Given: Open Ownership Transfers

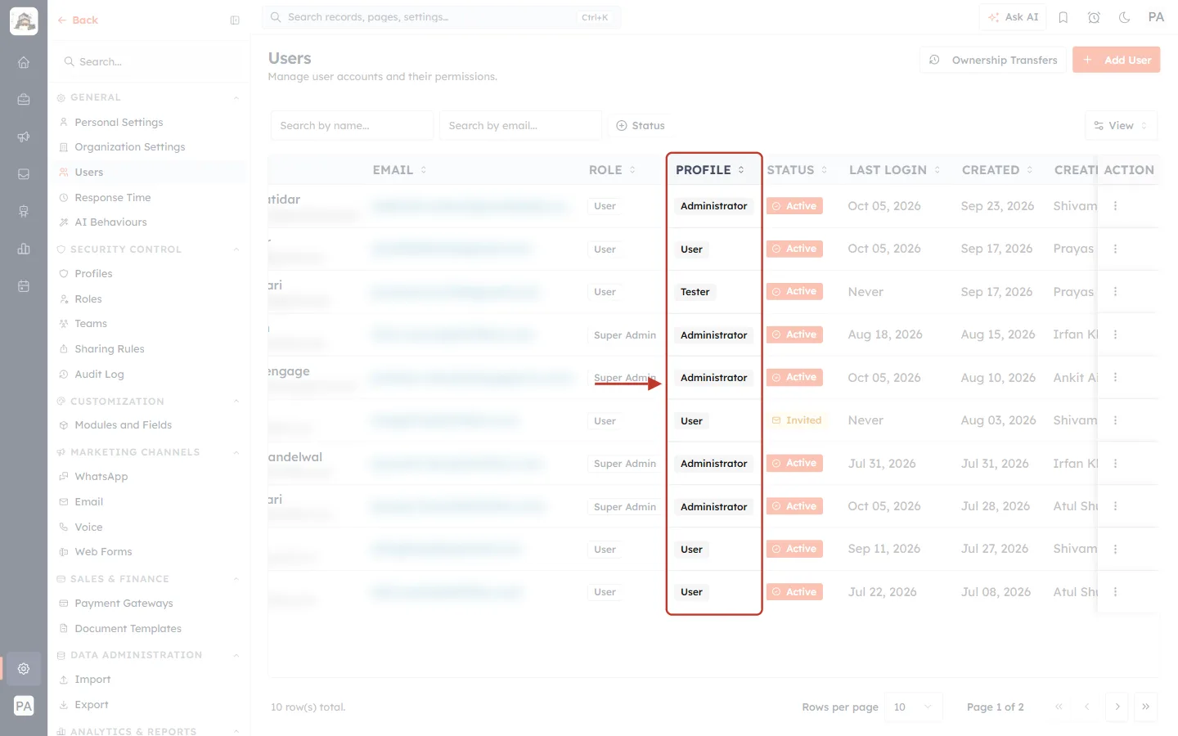Looking at the screenshot, I should [x=993, y=60].
